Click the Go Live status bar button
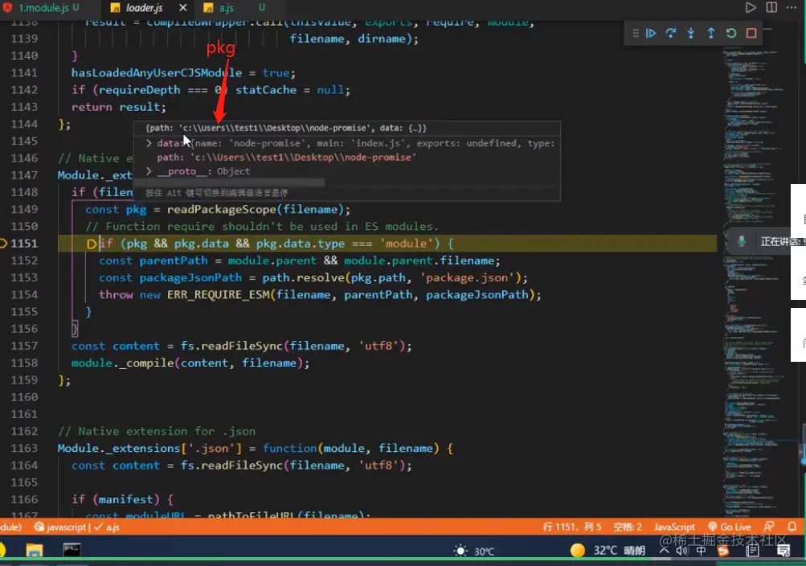This screenshot has height=566, width=806. 730,527
